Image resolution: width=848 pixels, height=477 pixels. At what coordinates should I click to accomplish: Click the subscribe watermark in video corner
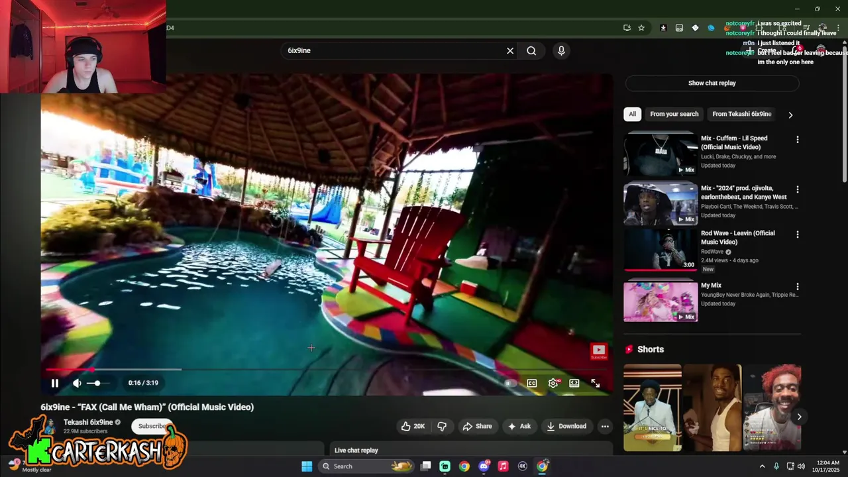pos(598,351)
